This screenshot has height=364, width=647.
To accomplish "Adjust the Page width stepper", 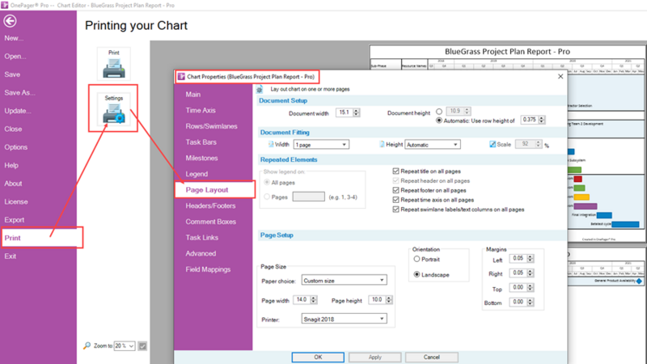I will click(x=314, y=300).
